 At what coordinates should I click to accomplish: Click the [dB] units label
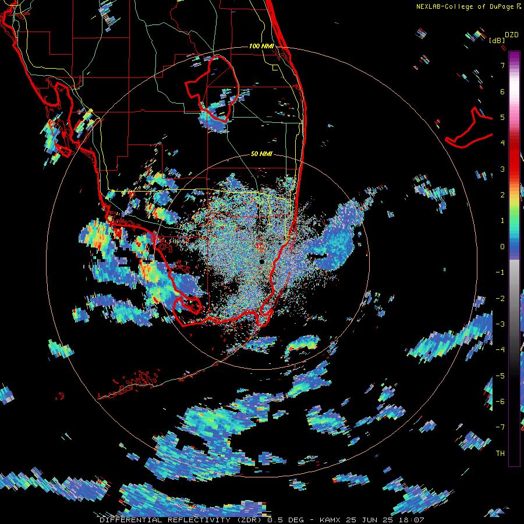coord(497,40)
